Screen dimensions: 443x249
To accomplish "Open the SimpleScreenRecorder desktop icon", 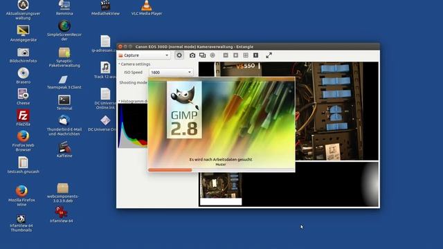I will click(x=64, y=30).
